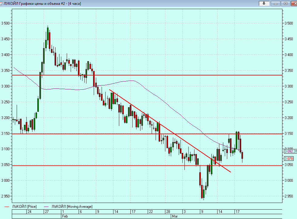Select the ЛУКОЙЛ [Price] legend entry
The width and height of the screenshot is (297, 219).
24,207
